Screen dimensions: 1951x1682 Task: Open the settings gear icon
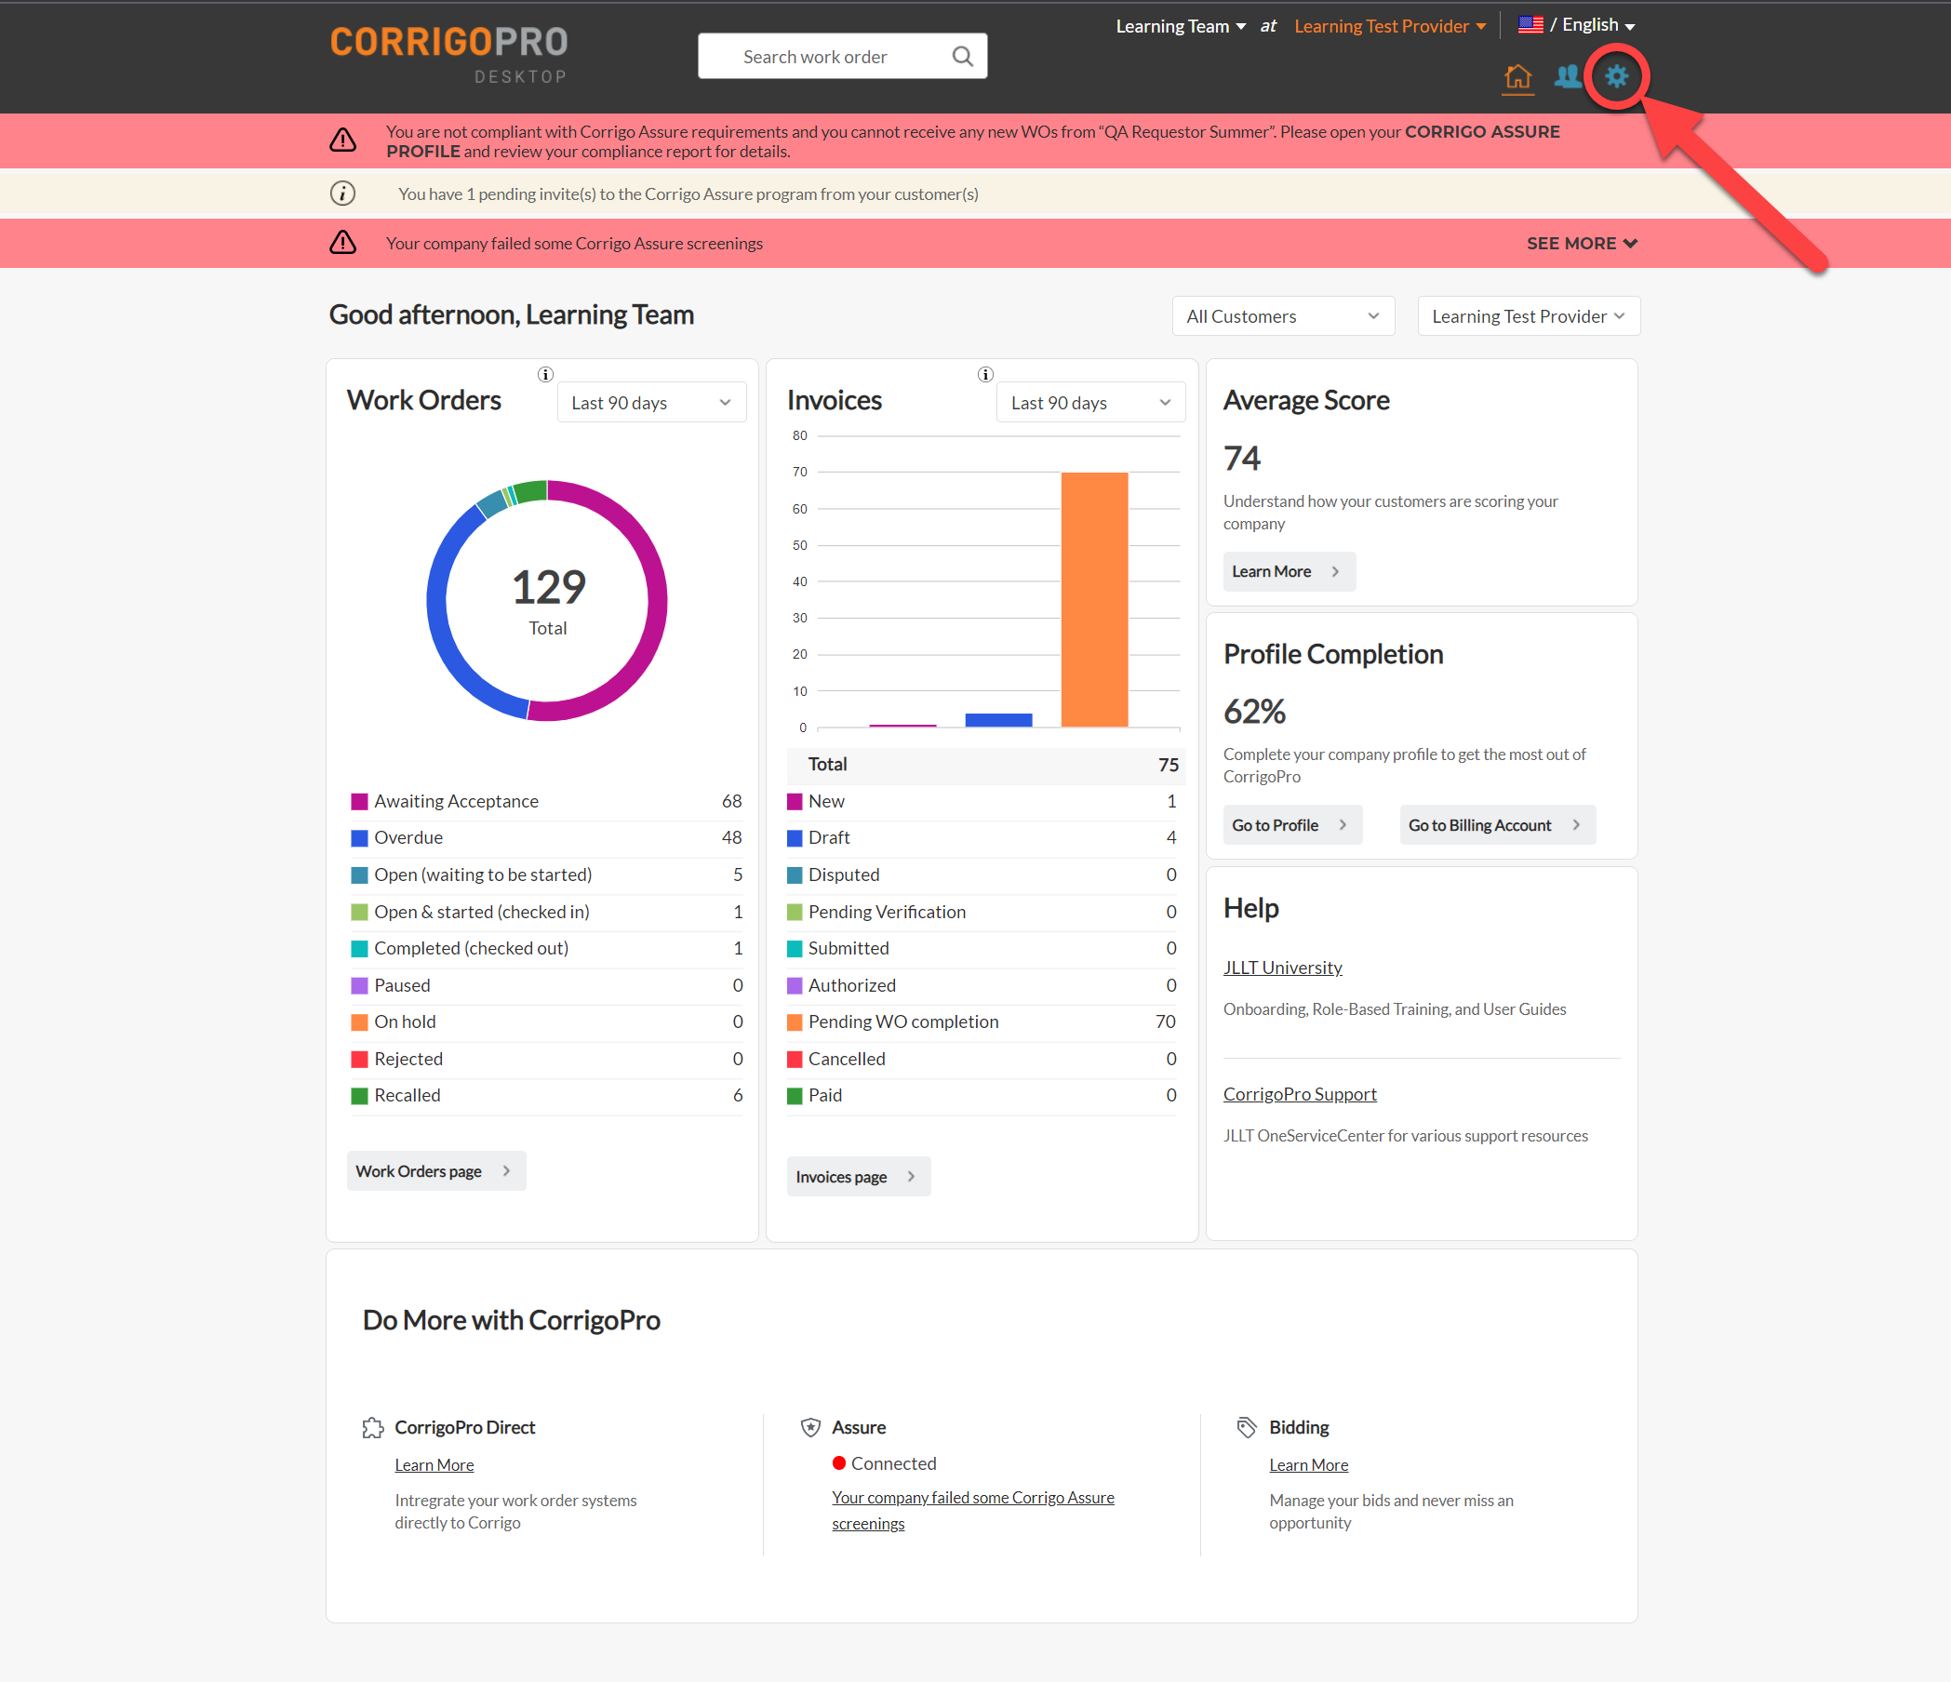point(1616,76)
